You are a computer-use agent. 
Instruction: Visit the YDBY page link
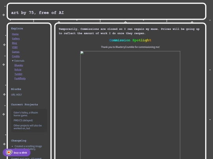[15, 48]
